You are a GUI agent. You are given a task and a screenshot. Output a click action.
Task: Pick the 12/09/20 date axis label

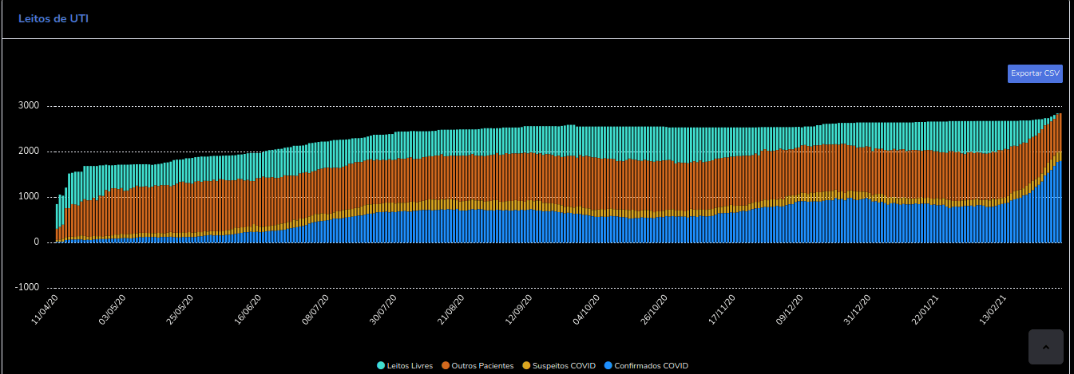[x=519, y=309]
